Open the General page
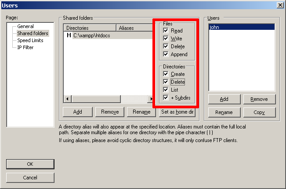Screen dimensions: 286x189 point(25,26)
